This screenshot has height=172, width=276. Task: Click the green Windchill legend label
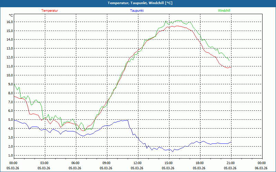point(224,11)
